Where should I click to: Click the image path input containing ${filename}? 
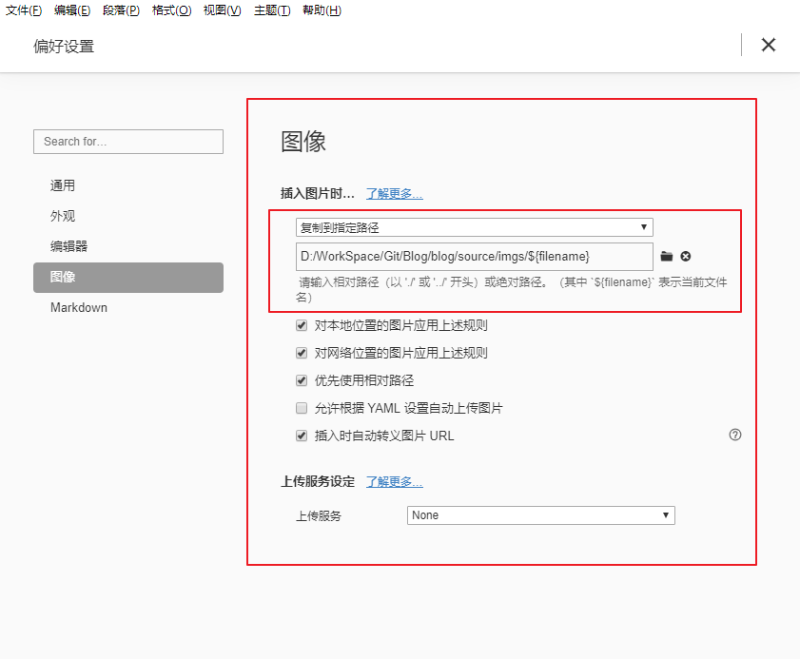475,257
